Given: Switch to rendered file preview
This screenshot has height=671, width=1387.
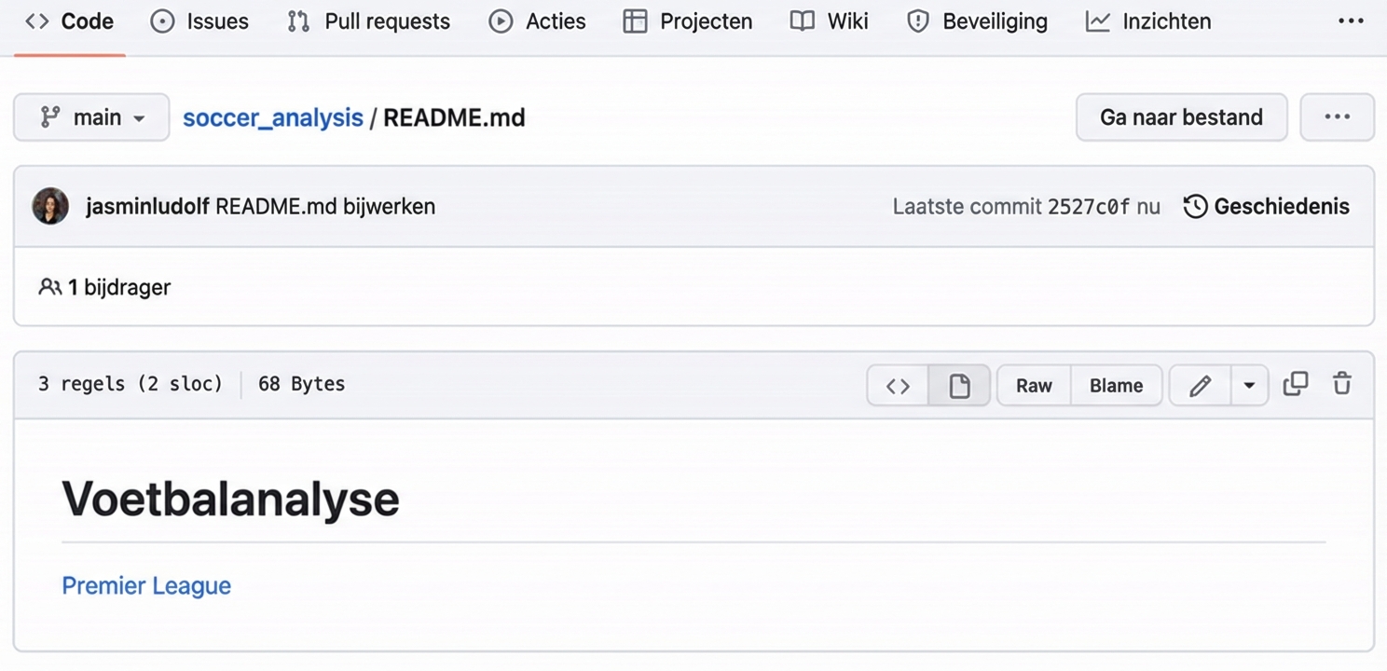Looking at the screenshot, I should (959, 386).
